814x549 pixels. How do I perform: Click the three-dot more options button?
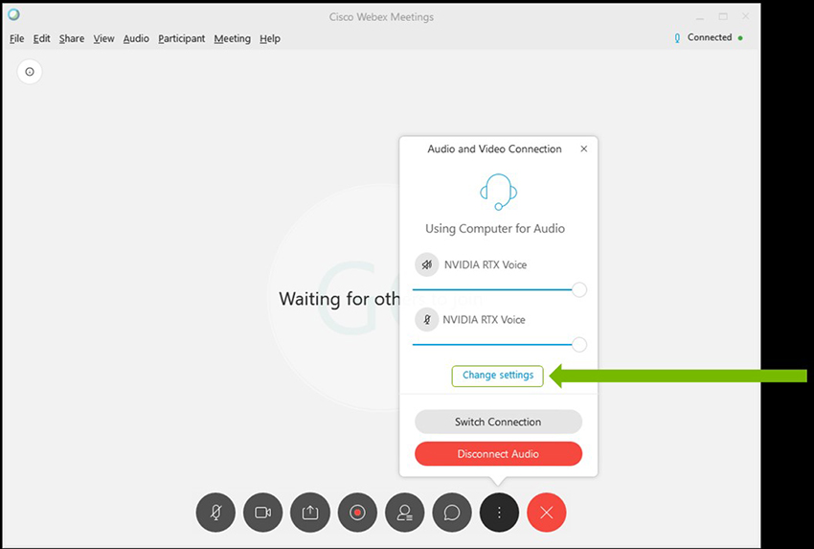[x=499, y=513]
